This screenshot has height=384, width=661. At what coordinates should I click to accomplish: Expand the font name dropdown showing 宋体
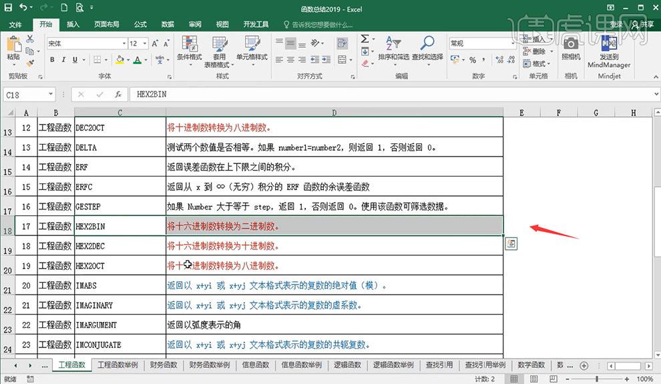click(x=124, y=43)
